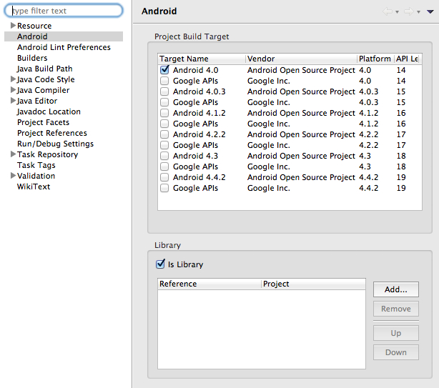Expand the Validation node
Image resolution: width=439 pixels, height=388 pixels.
click(13, 175)
